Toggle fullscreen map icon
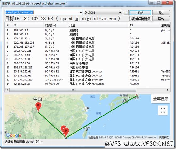The height and width of the screenshot is (149, 176). point(163,110)
